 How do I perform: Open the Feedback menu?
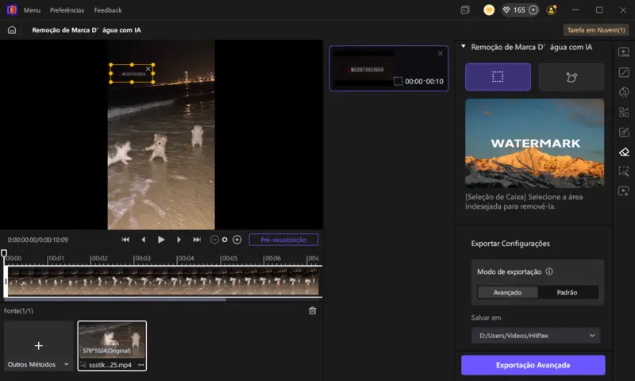click(108, 10)
